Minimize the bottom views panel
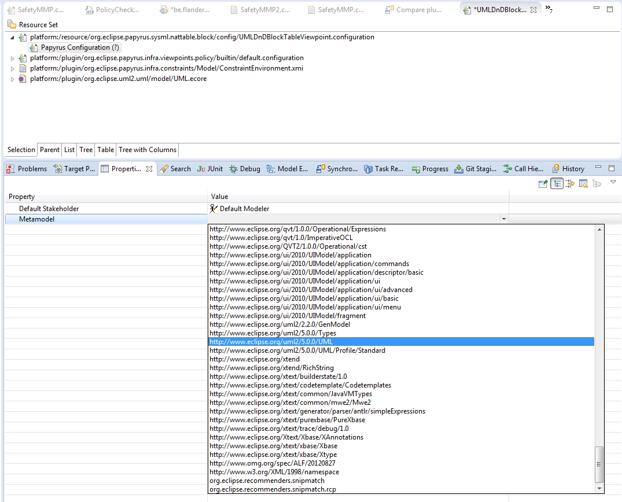Image resolution: width=622 pixels, height=502 pixels. pyautogui.click(x=599, y=167)
